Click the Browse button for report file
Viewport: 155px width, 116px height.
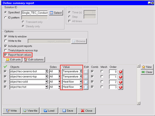pyautogui.click(x=79, y=41)
